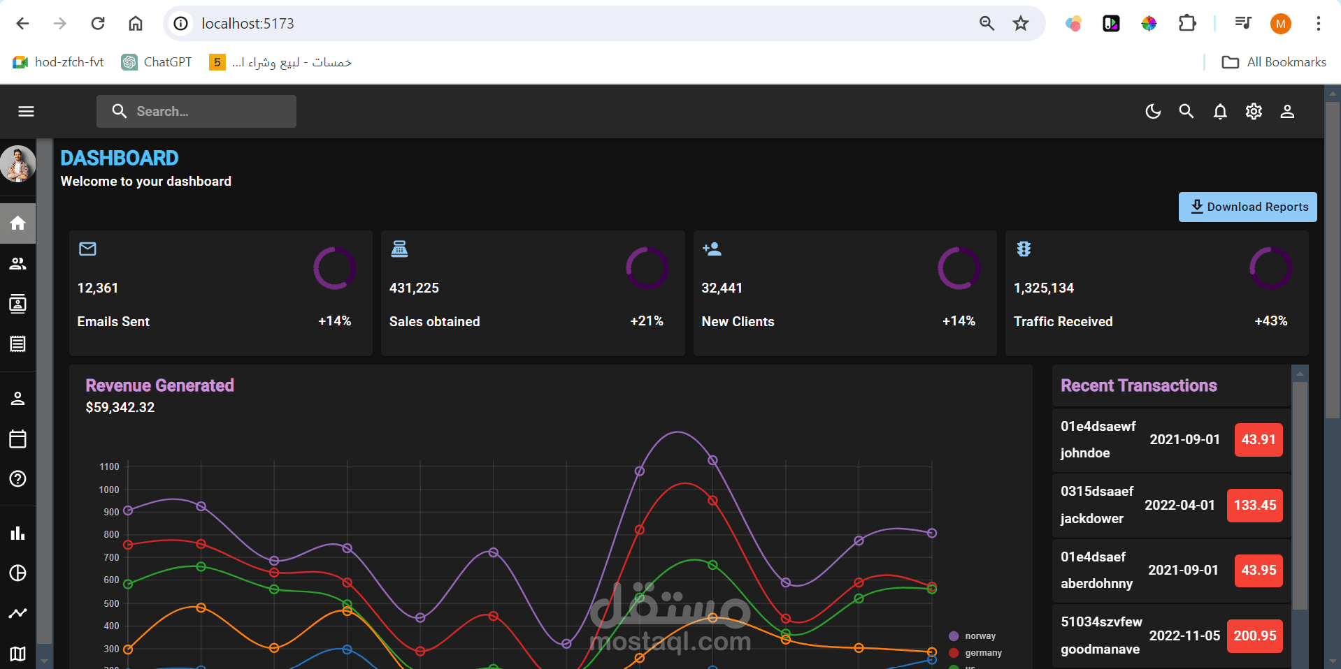The image size is (1341, 669).
Task: Open calendar icon in sidebar
Action: click(17, 439)
